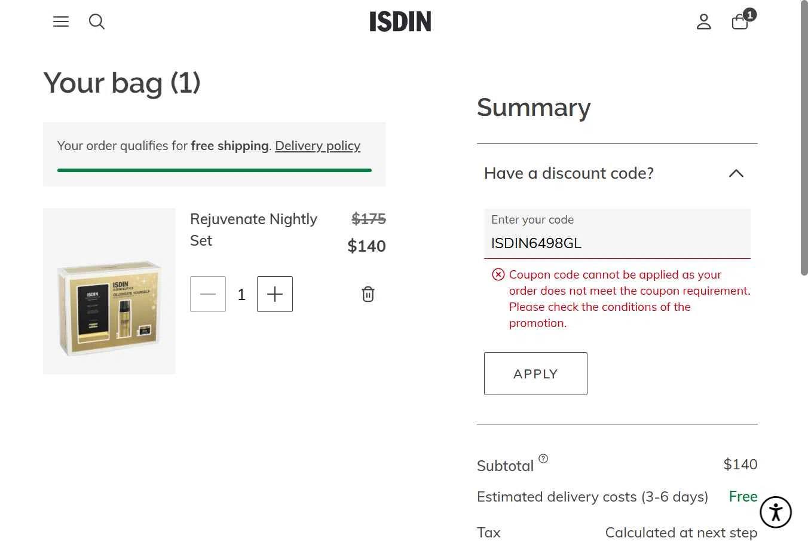Open the Delivery policy link
This screenshot has height=541, width=808.
tap(317, 146)
